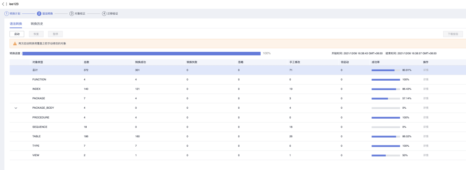Open 详情 for the INDEX row
Viewport: 466px width, 170px height.
425,89
